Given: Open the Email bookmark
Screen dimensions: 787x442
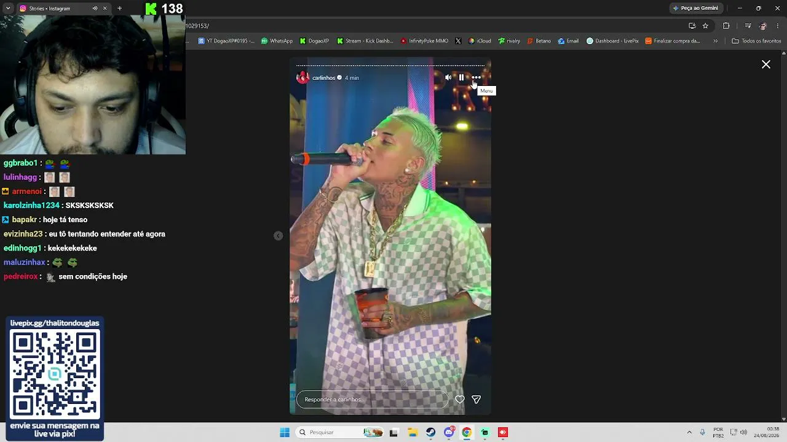Looking at the screenshot, I should (x=568, y=41).
